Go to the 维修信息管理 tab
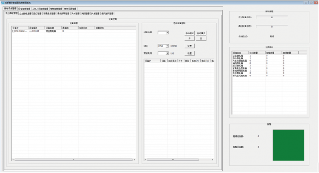The height and width of the screenshot is (173, 319). (x=56, y=9)
